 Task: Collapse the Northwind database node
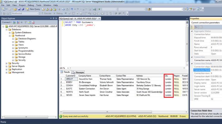tap(10, 36)
